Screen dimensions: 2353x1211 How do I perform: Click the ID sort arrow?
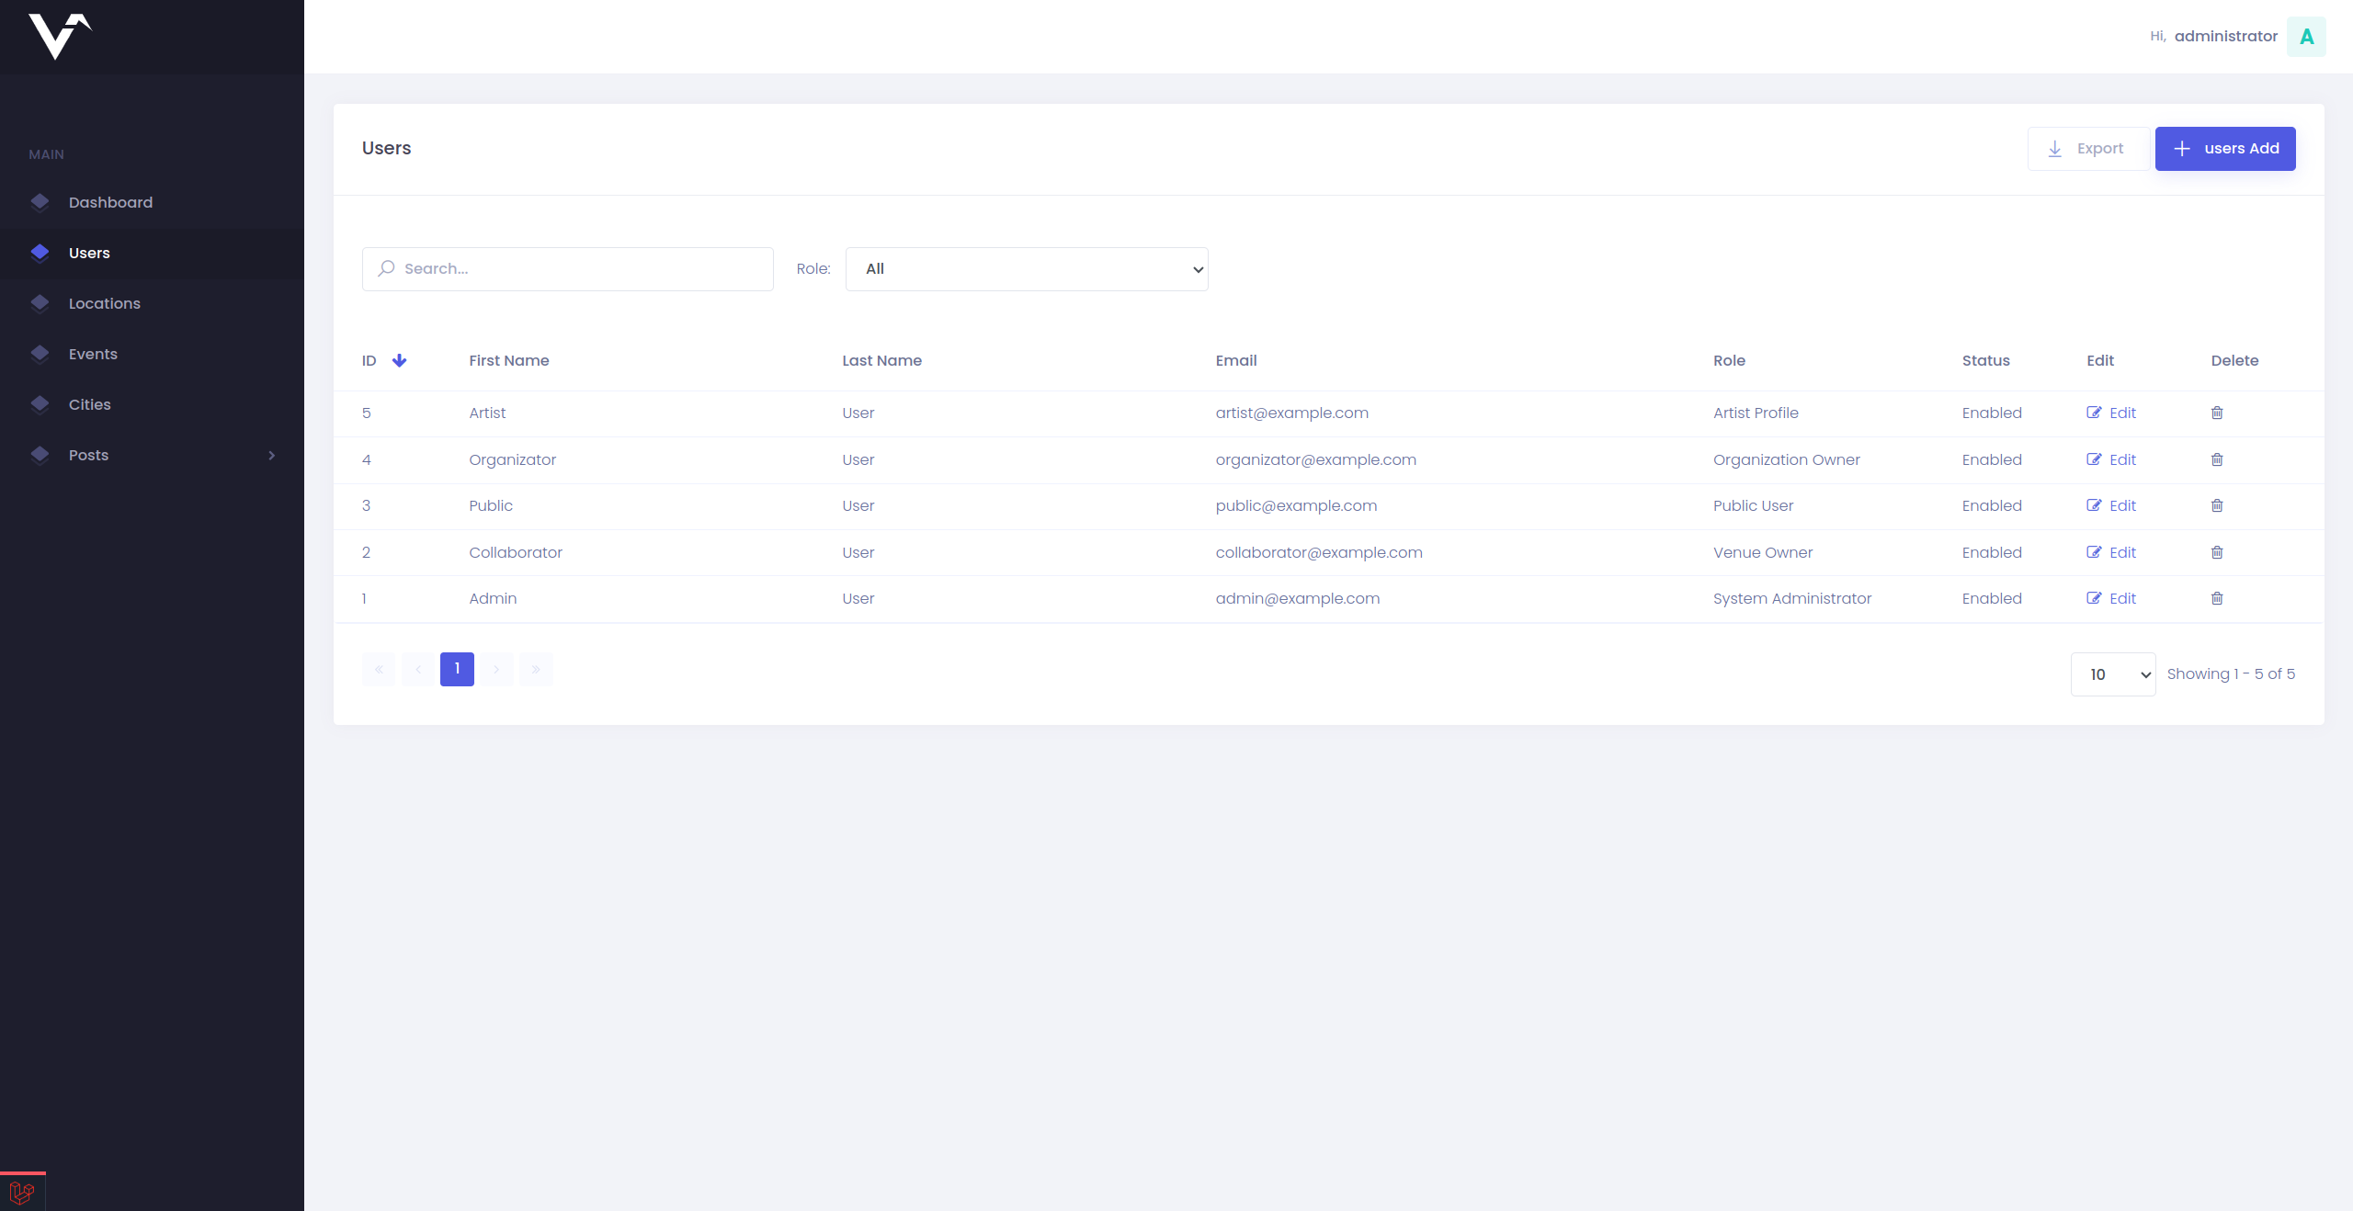click(x=399, y=360)
